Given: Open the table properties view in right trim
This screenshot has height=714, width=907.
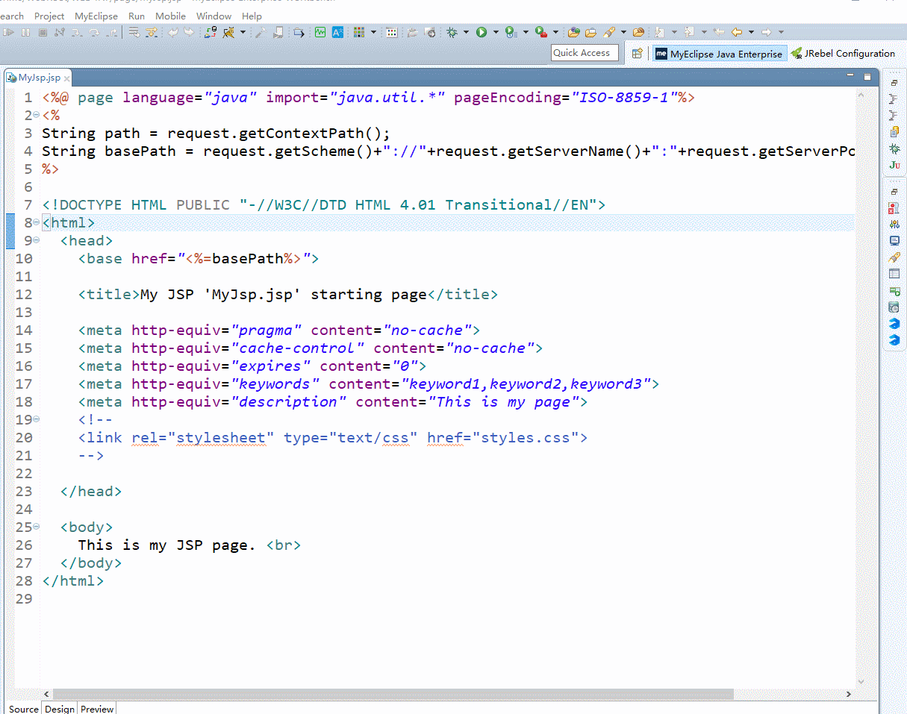Looking at the screenshot, I should [894, 274].
